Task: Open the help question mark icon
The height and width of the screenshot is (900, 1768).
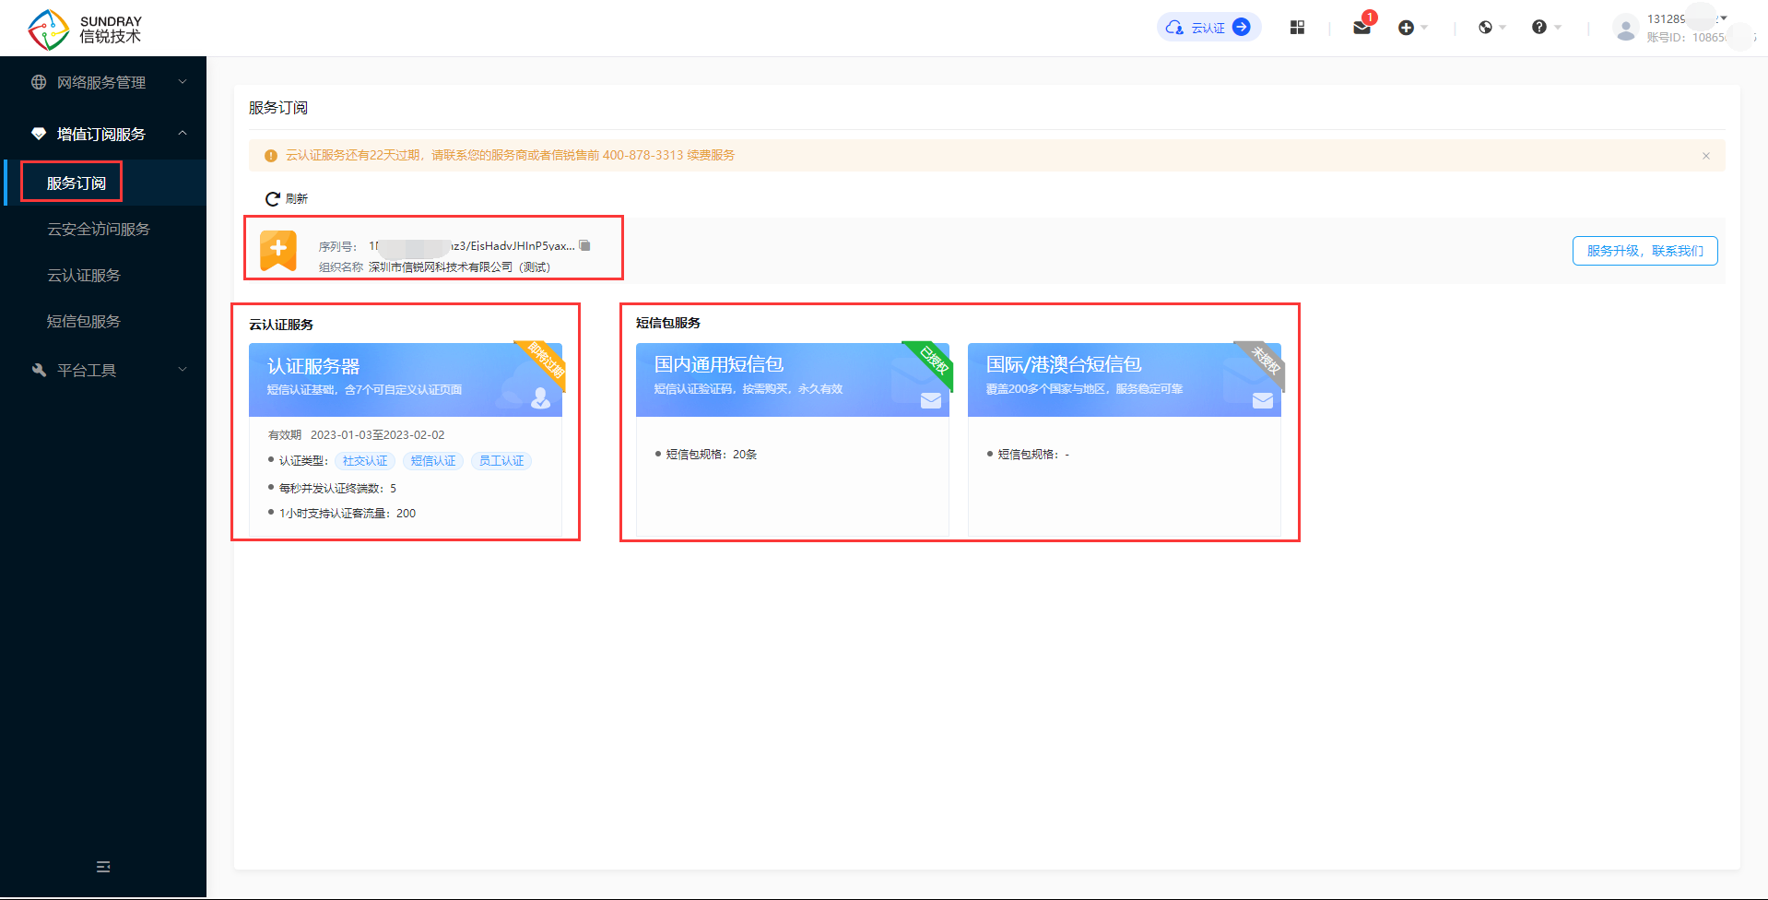Action: pos(1539,28)
